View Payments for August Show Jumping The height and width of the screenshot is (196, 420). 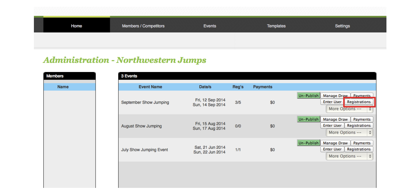[362, 119]
